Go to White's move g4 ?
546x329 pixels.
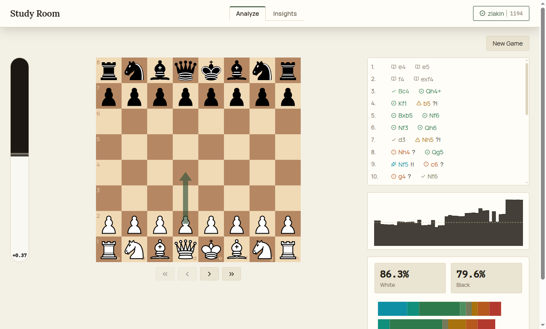(401, 176)
